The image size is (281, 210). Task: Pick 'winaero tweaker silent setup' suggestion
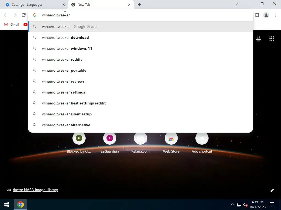(140, 114)
